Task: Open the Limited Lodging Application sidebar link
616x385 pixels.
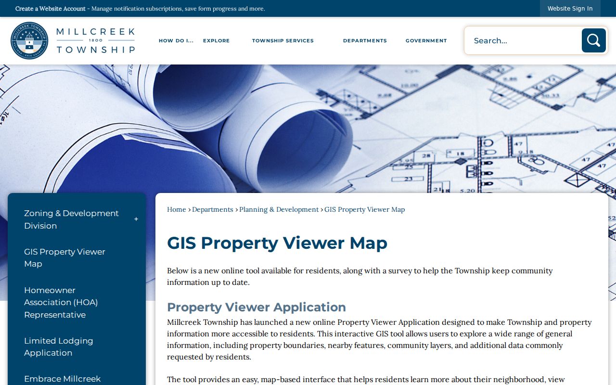Action: click(59, 346)
